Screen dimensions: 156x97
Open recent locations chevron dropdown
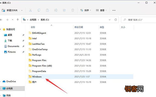(x=12, y=20)
